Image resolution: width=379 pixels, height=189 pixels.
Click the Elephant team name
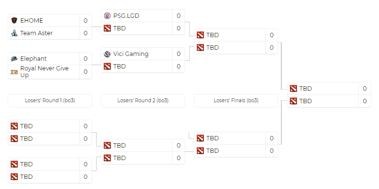pos(34,58)
